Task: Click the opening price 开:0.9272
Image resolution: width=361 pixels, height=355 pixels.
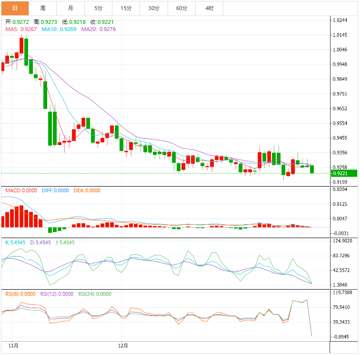Action: point(17,22)
